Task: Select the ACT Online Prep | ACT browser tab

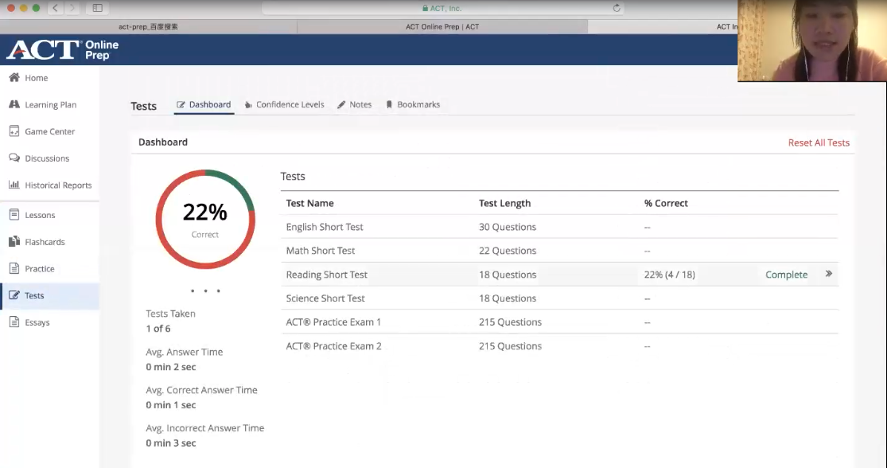Action: pyautogui.click(x=442, y=26)
